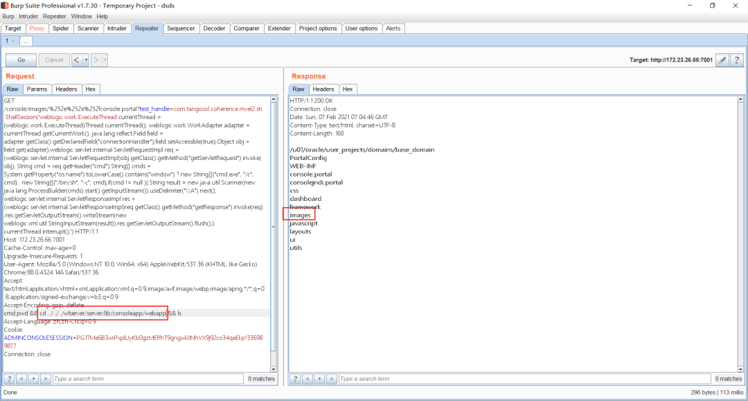
Task: Open the back history dropdown arrow
Action: [x=86, y=60]
